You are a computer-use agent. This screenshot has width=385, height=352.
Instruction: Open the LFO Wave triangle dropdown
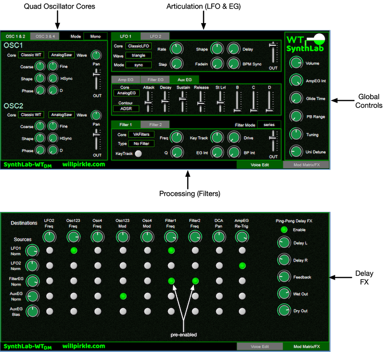[x=139, y=55]
